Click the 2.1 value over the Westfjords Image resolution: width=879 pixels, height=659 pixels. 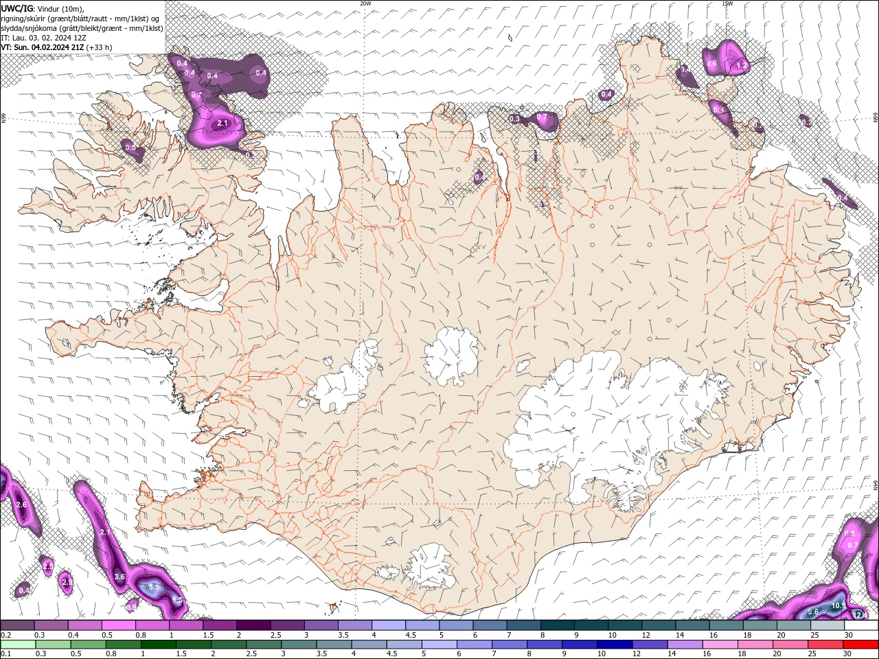[222, 124]
